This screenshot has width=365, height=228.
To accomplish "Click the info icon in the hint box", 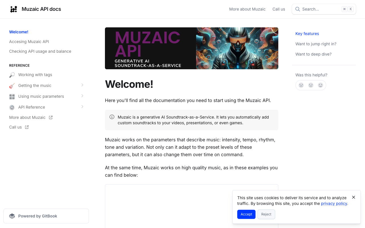I will pos(112,117).
